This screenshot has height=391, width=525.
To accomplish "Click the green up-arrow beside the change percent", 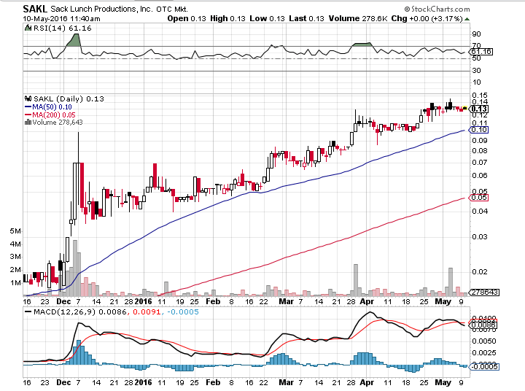I will (x=467, y=19).
